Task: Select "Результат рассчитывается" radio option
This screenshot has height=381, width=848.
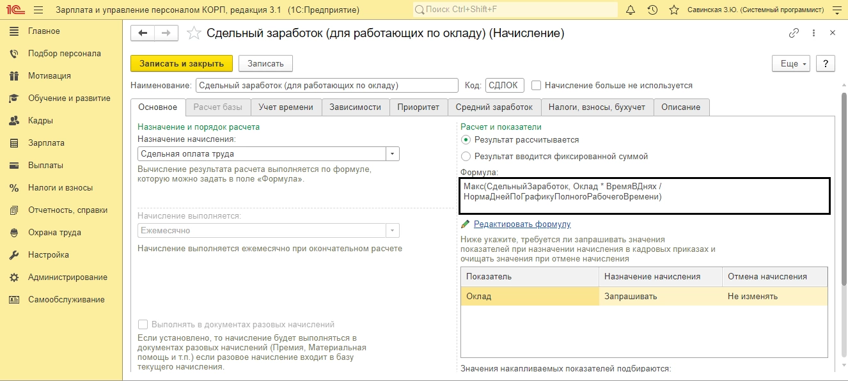Action: click(x=466, y=139)
